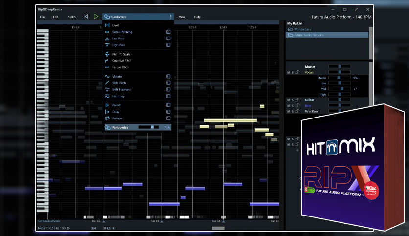Image resolution: width=409 pixels, height=236 pixels.
Task: Solo the Guitar layer
Action: click(x=293, y=100)
